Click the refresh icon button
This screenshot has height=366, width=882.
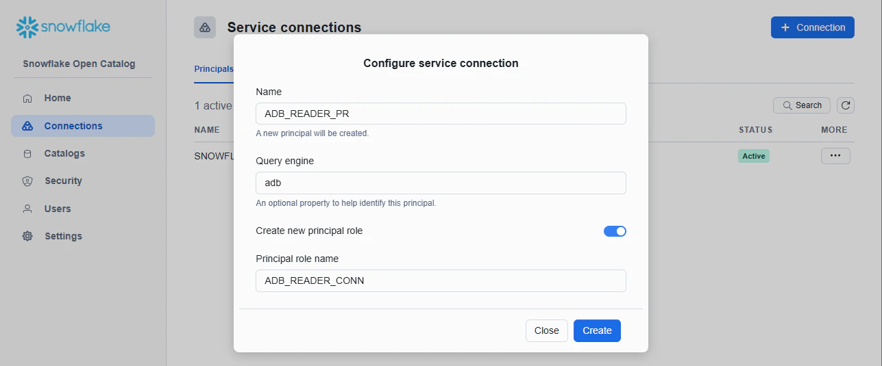(846, 105)
